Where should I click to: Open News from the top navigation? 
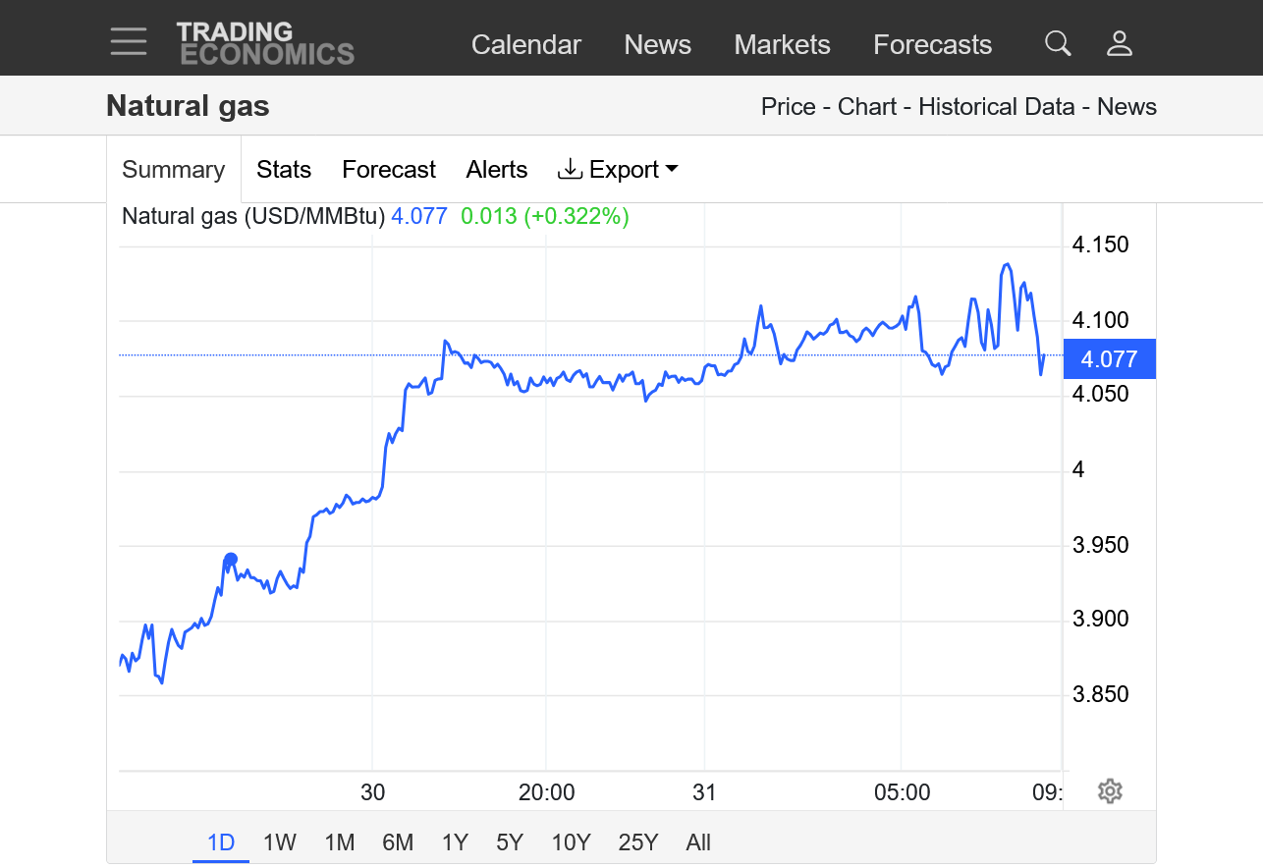pyautogui.click(x=658, y=45)
